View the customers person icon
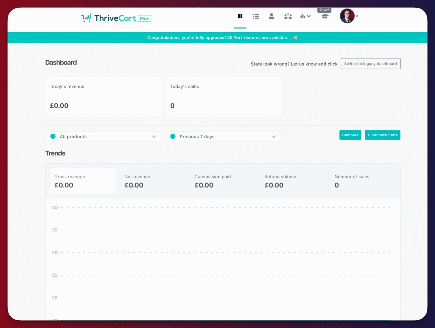The height and width of the screenshot is (328, 435). coord(271,16)
